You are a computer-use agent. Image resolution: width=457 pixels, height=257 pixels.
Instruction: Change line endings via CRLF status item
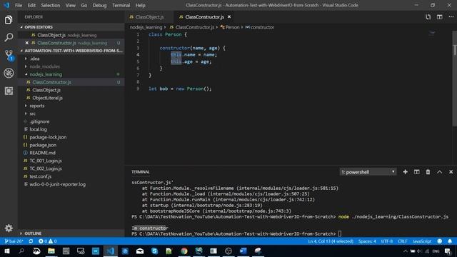click(x=402, y=241)
